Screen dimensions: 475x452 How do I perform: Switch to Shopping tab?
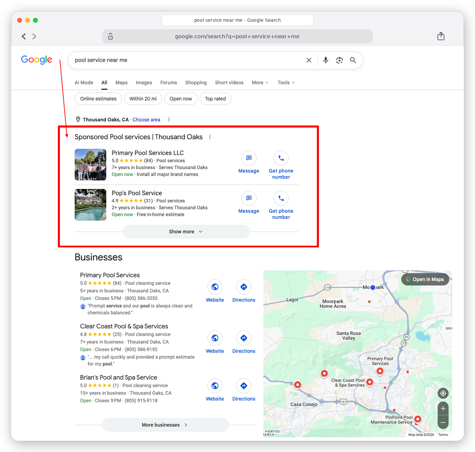(196, 82)
